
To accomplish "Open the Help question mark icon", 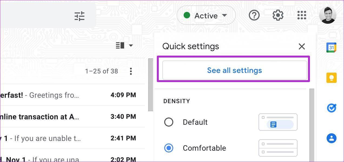I will pyautogui.click(x=254, y=15).
